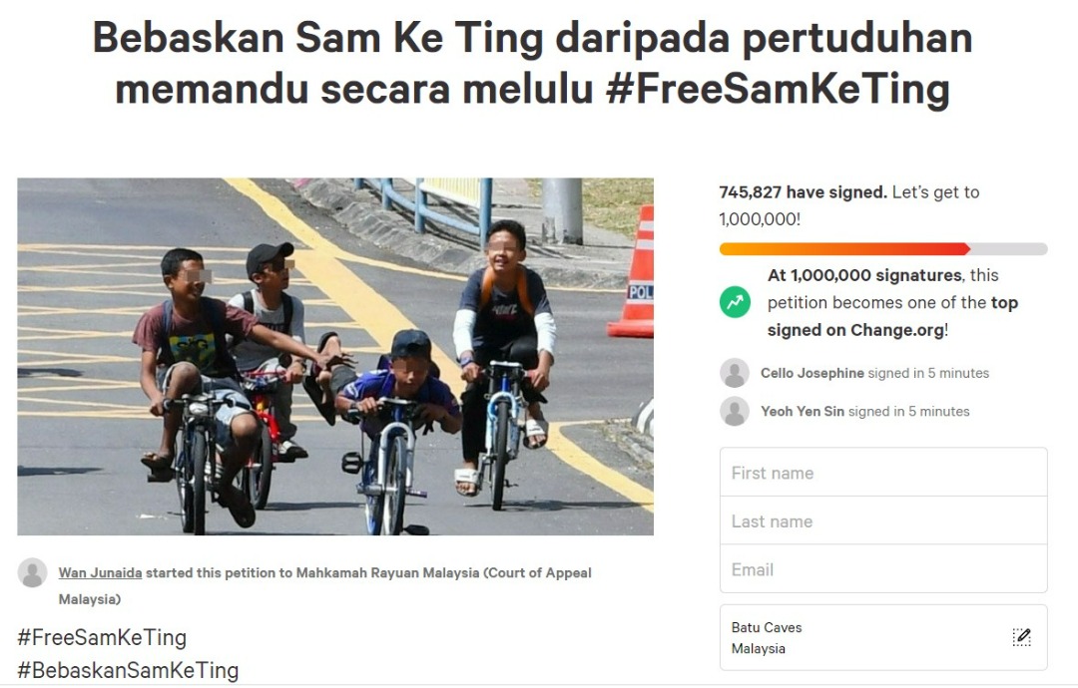The width and height of the screenshot is (1078, 688).
Task: Focus the Email input field
Action: (x=883, y=569)
